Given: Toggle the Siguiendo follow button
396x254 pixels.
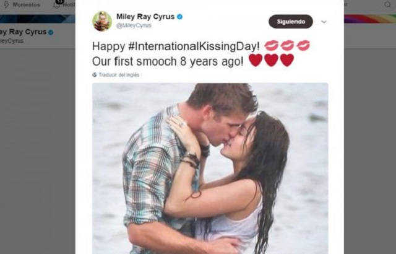Looking at the screenshot, I should pos(290,22).
